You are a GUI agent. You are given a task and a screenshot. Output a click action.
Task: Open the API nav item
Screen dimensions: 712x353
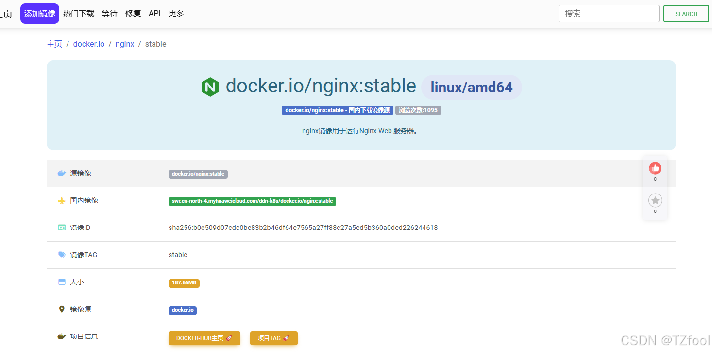click(x=154, y=14)
